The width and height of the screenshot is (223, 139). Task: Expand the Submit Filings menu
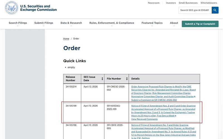(44, 23)
